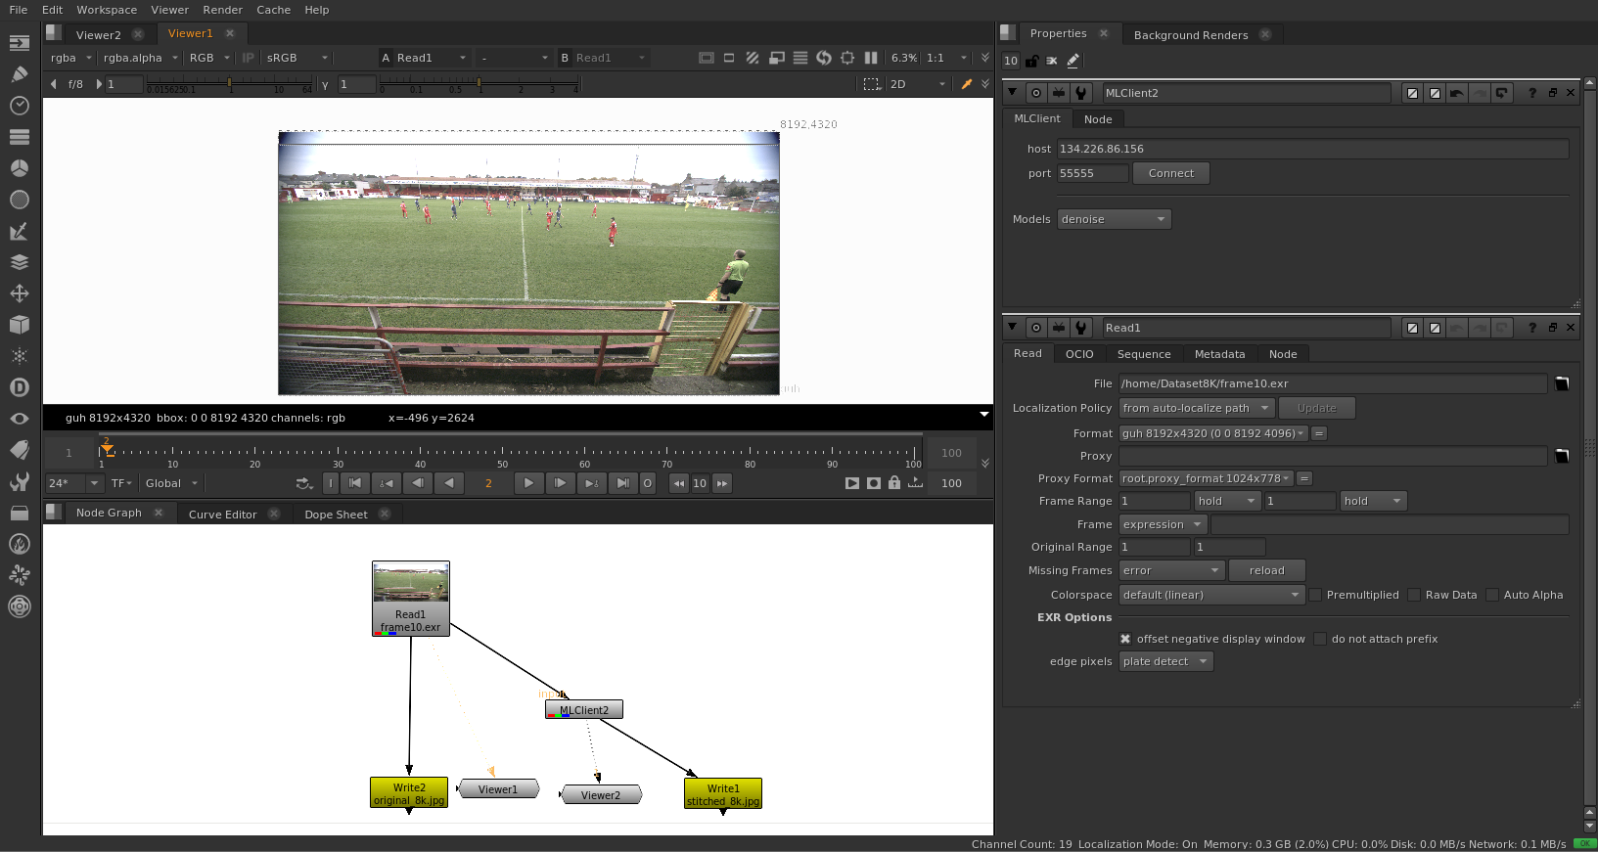Tick the Raw Data checkbox

click(x=1415, y=595)
